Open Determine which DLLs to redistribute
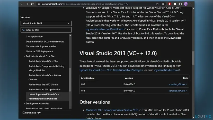 click(x=45, y=41)
